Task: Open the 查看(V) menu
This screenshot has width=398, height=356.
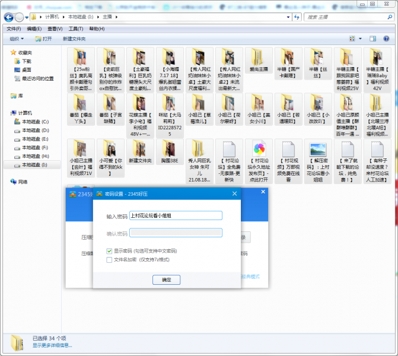Action: (x=55, y=28)
